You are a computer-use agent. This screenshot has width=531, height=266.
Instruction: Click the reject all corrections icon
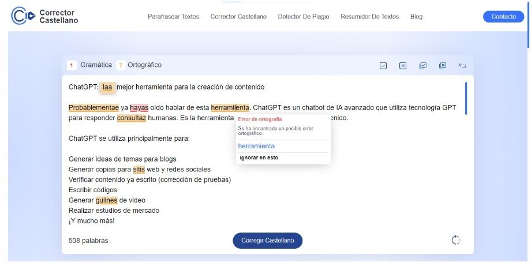click(x=443, y=66)
